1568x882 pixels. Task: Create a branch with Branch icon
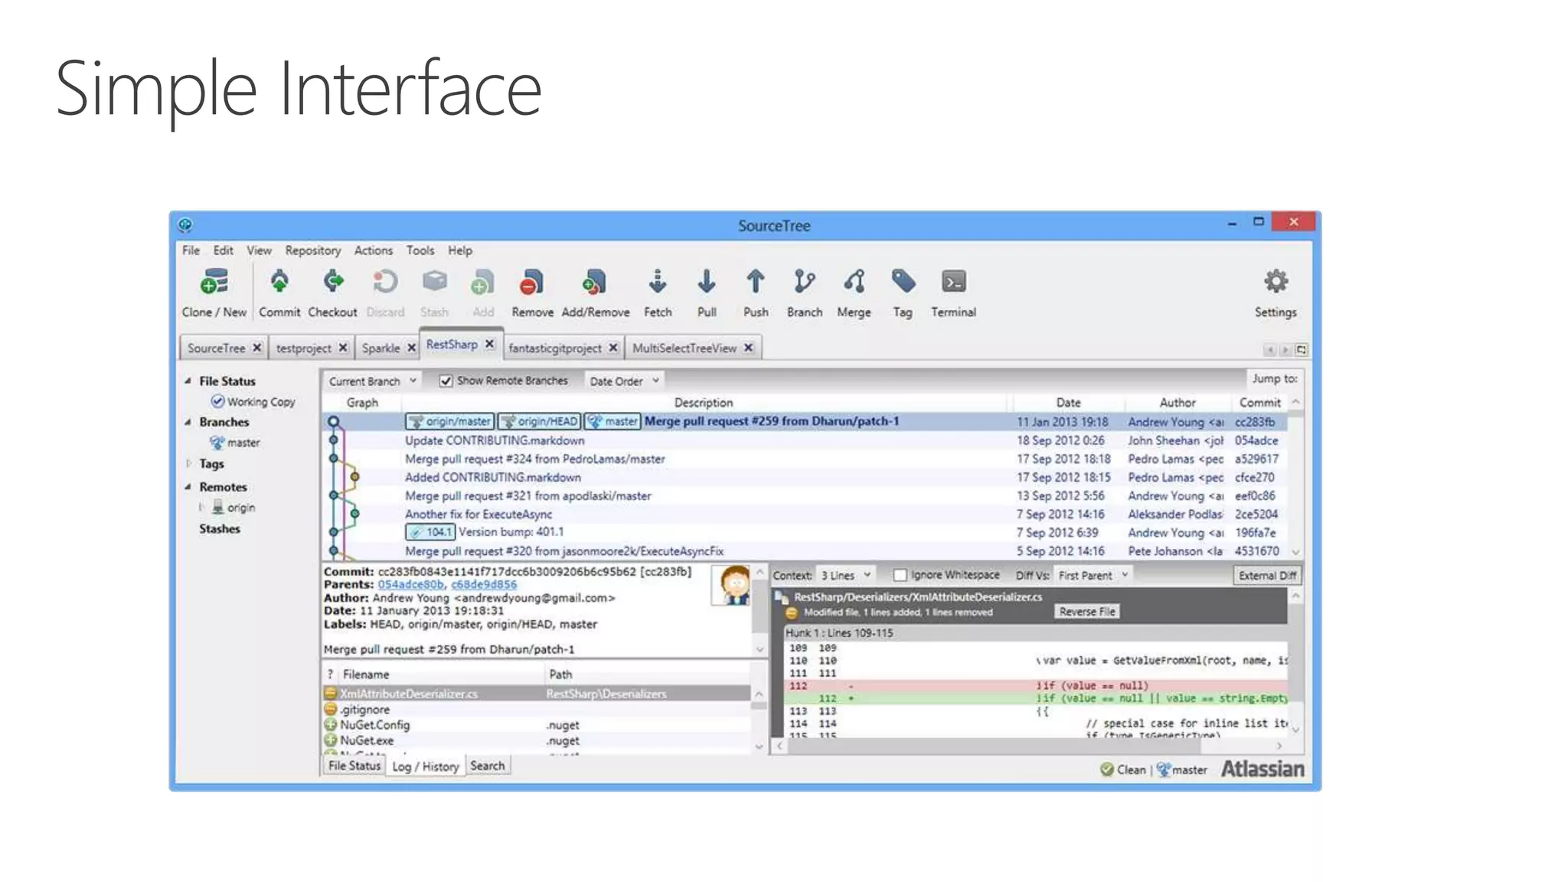[x=804, y=283]
